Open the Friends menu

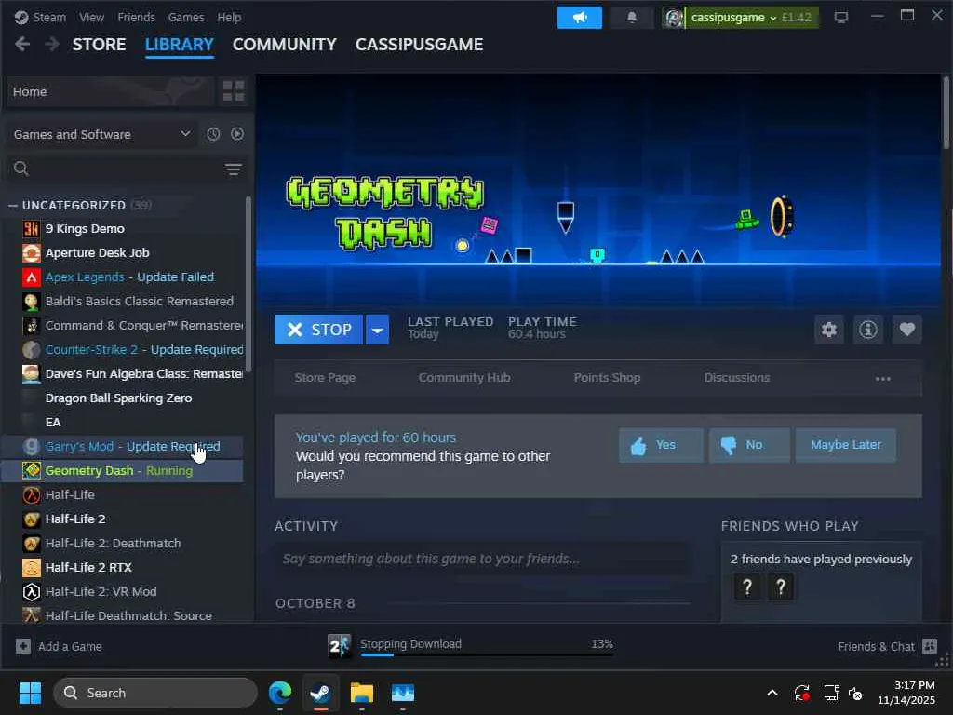pyautogui.click(x=136, y=17)
